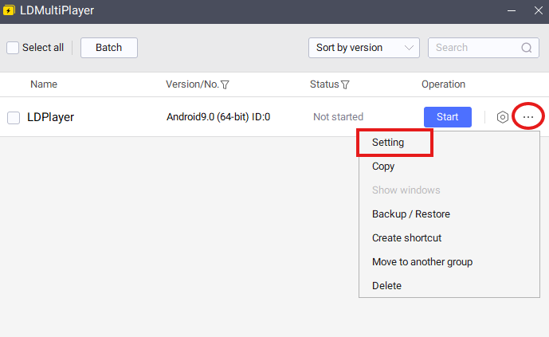This screenshot has width=549, height=337.
Task: Click the search magnifier icon
Action: 526,48
